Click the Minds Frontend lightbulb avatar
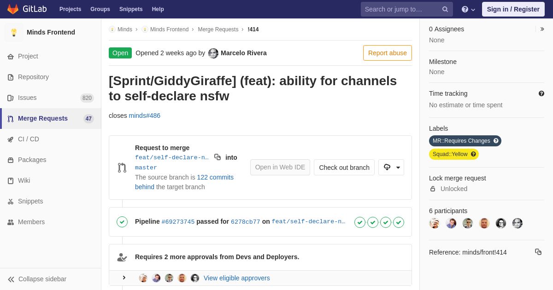 (x=14, y=32)
